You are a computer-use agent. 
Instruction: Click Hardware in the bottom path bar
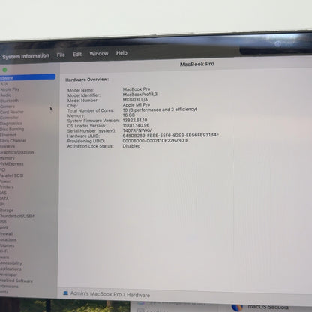tap(138, 295)
